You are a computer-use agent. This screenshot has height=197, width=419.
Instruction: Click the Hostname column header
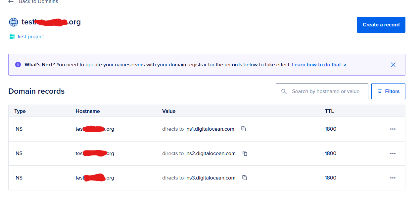(88, 111)
